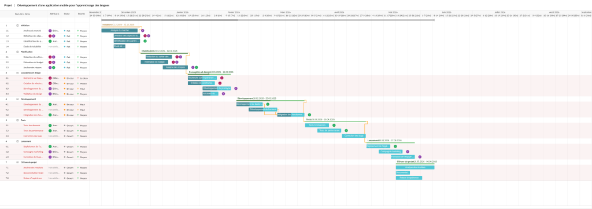Viewport: 592px width, 209px height.
Task: Collapse the Clôture du projet group
Action: (17, 162)
